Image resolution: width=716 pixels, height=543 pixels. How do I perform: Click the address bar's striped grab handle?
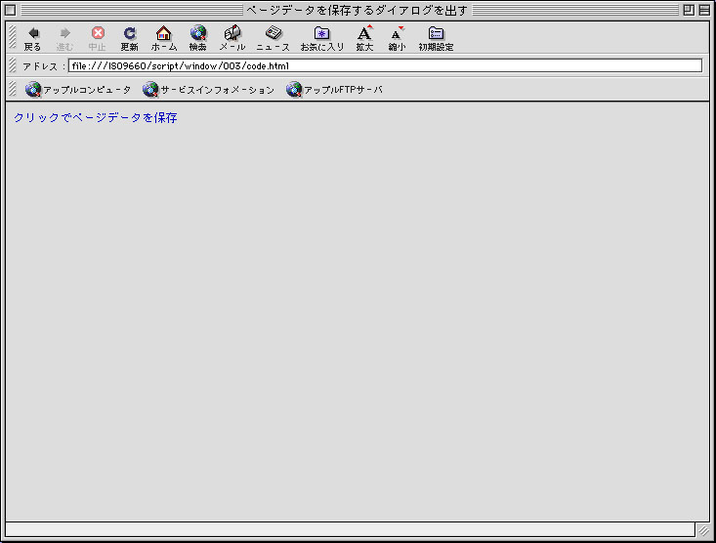click(x=13, y=65)
